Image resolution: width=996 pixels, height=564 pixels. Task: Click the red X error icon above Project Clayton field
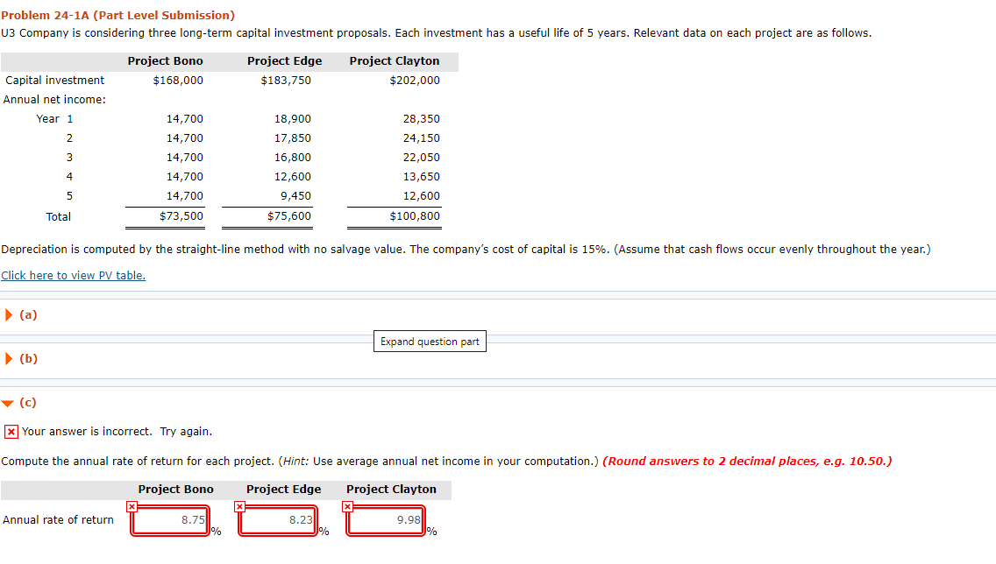346,506
